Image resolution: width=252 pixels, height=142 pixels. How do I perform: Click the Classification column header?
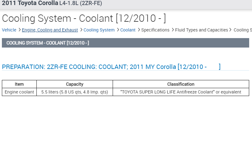[181, 84]
